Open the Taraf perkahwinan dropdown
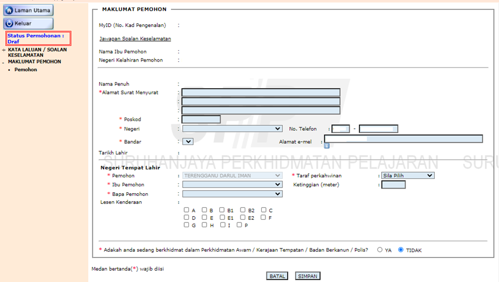This screenshot has height=282, width=499. [x=408, y=176]
